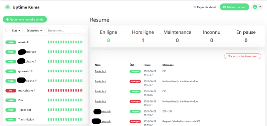267x126 pixels.
Task: Open Trader bot link at 15:07:07 En ligne
Action: [x=100, y=71]
